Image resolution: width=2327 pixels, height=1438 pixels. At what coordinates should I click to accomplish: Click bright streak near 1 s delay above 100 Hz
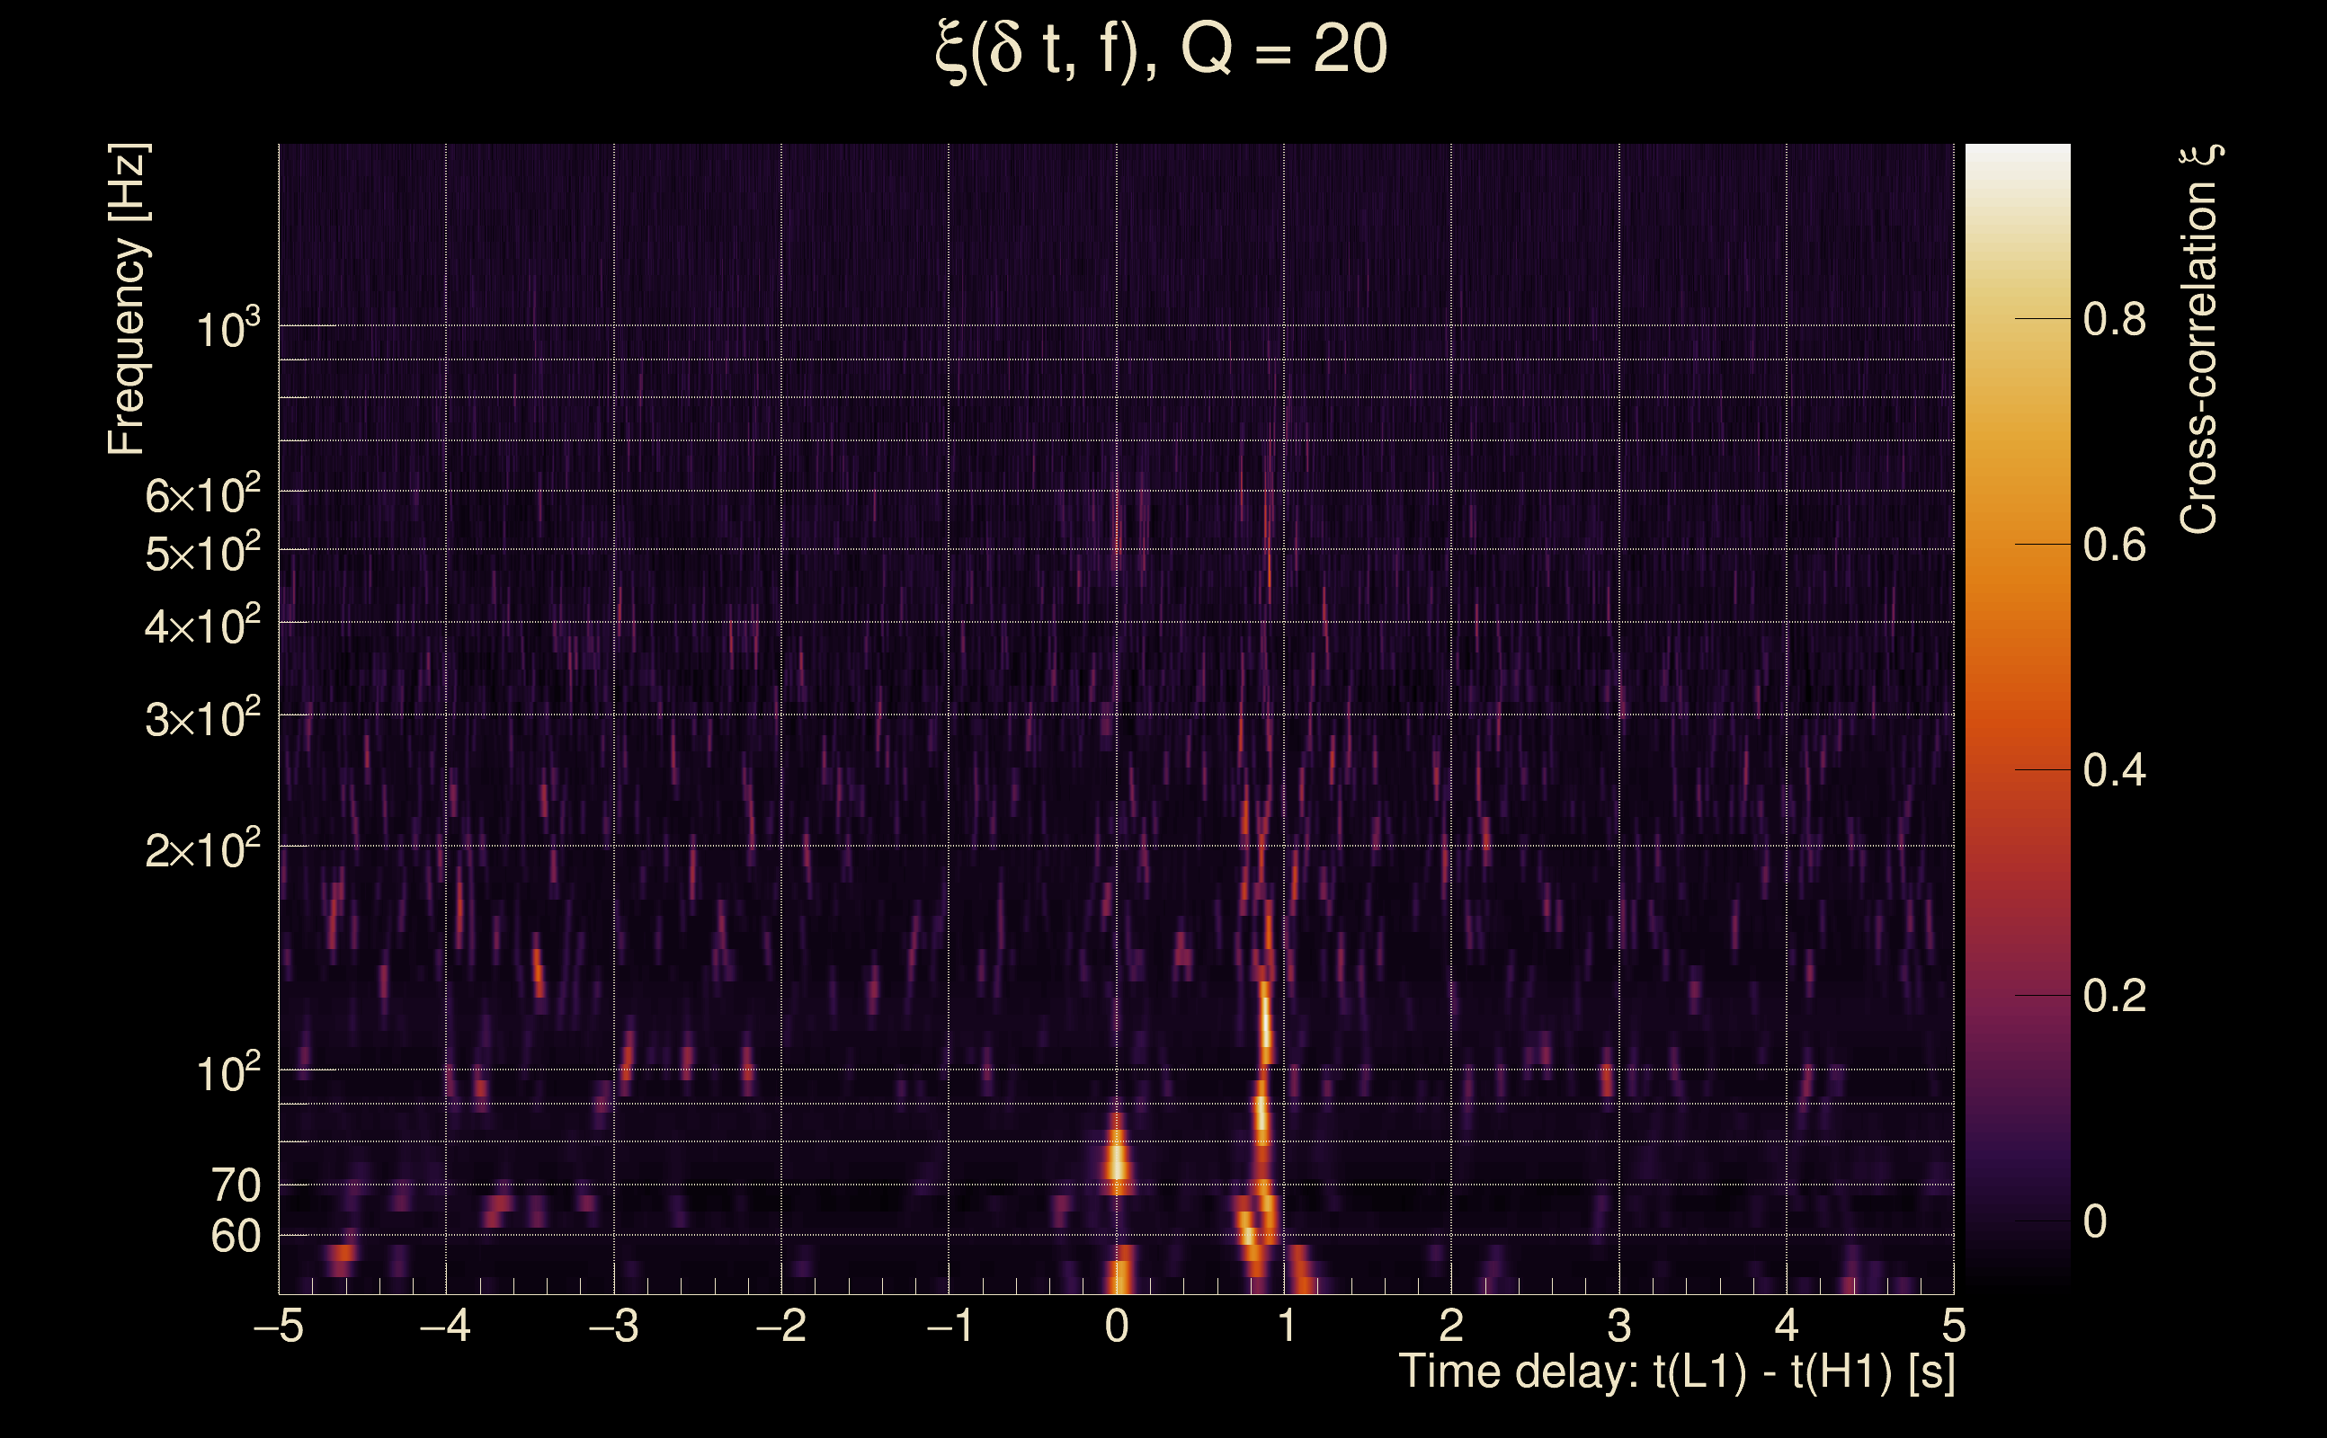[x=1266, y=1023]
